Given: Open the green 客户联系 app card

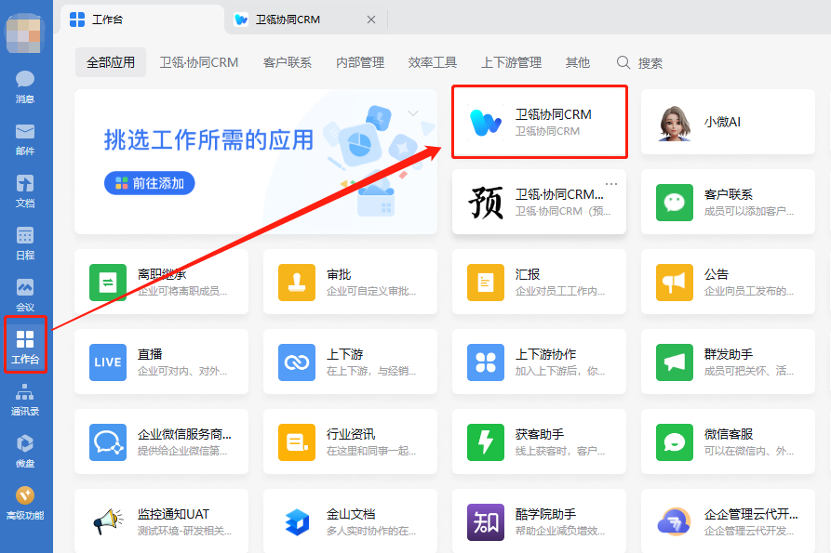Looking at the screenshot, I should pyautogui.click(x=728, y=202).
